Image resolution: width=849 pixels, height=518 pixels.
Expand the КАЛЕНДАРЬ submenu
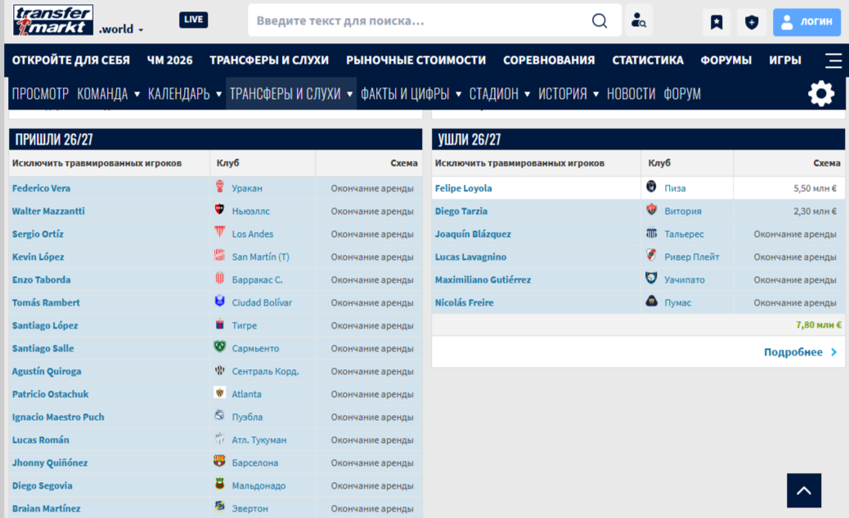pos(218,94)
